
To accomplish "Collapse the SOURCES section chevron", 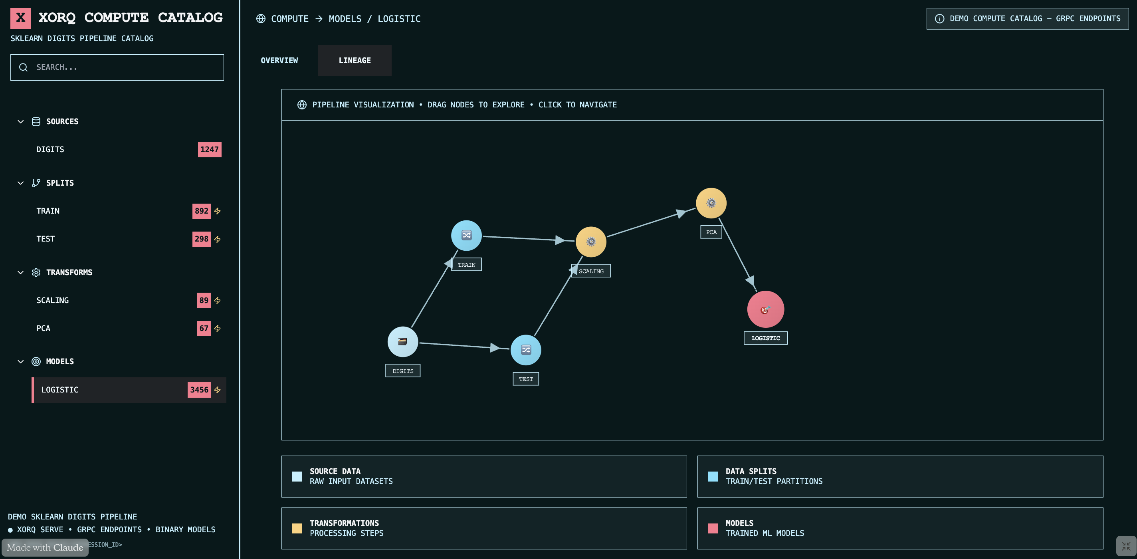I will (x=21, y=121).
